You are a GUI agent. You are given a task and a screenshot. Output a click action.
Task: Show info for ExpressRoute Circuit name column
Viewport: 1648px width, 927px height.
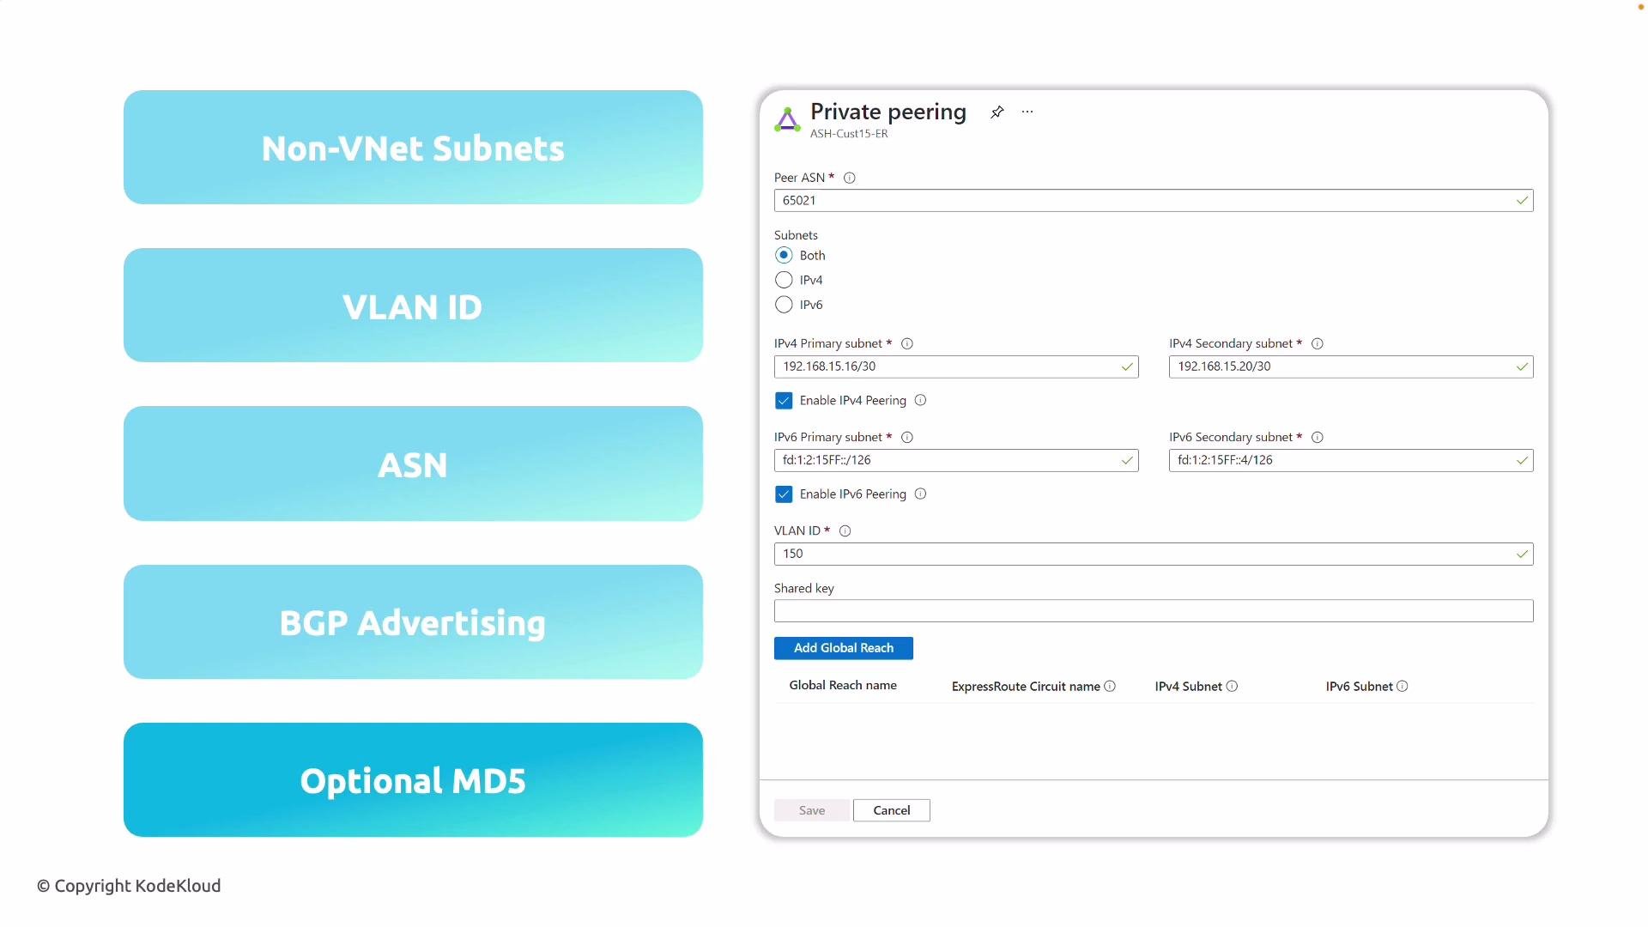(1110, 686)
